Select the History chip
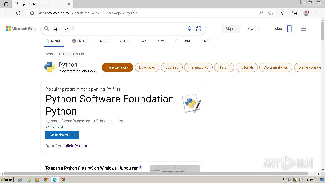 pos(224,67)
